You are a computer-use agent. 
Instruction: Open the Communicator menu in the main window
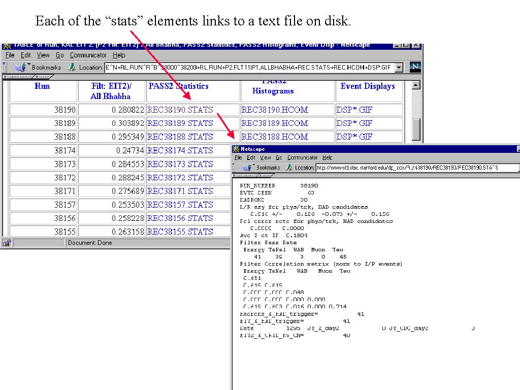88,55
